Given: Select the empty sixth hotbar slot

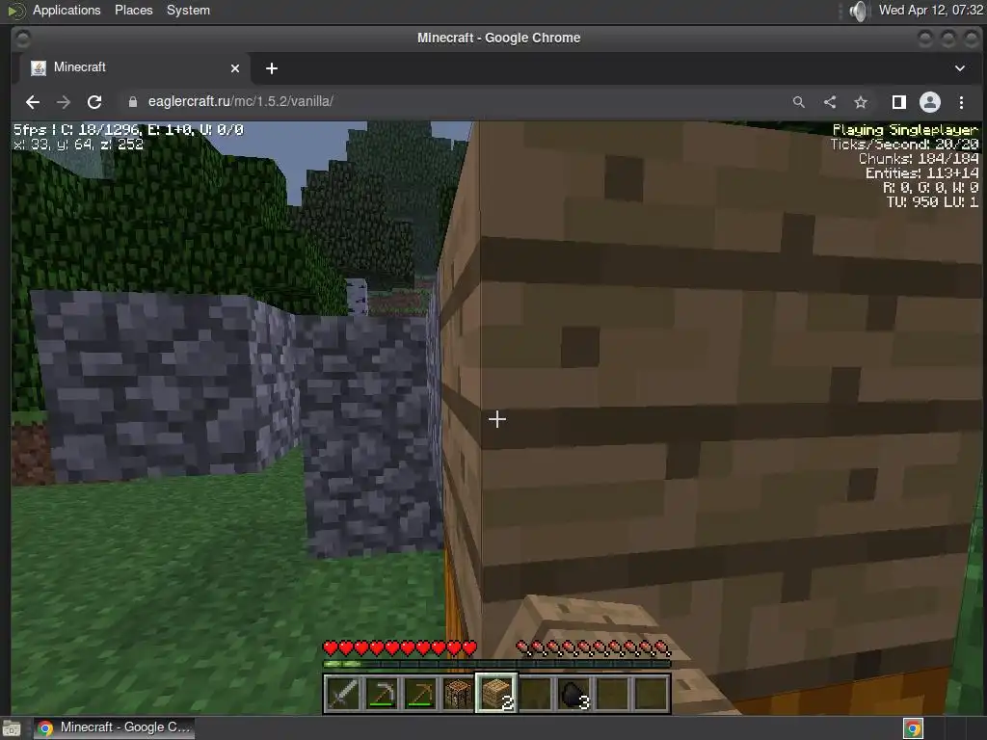Looking at the screenshot, I should [x=536, y=694].
